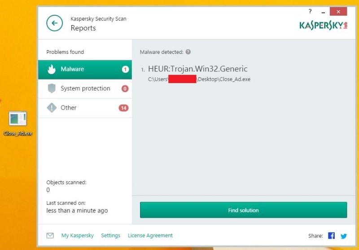Viewport: 359px width, 250px height.
Task: Click the envelope mail icon in footer
Action: pos(50,235)
